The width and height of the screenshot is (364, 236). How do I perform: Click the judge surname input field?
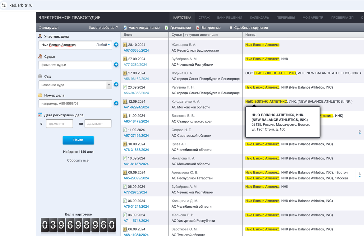pos(75,65)
